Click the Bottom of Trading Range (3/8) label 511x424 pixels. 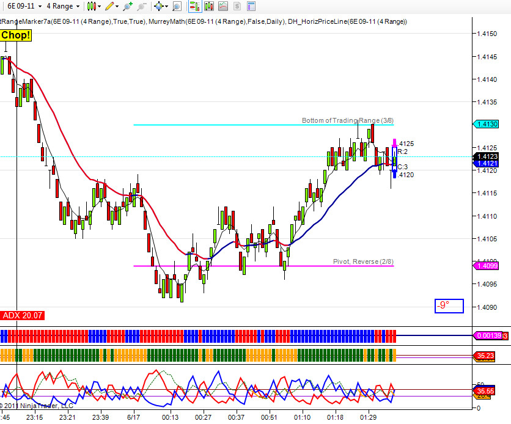coord(347,120)
